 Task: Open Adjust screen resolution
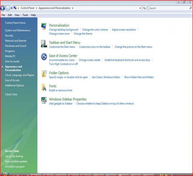(x=124, y=30)
